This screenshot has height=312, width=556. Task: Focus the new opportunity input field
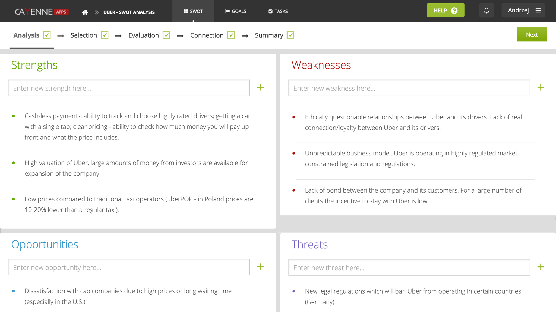(129, 267)
